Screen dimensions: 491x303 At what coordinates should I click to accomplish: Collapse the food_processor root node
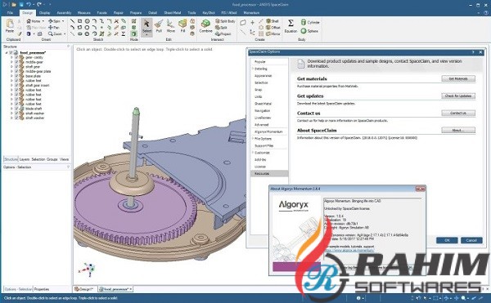coord(7,53)
